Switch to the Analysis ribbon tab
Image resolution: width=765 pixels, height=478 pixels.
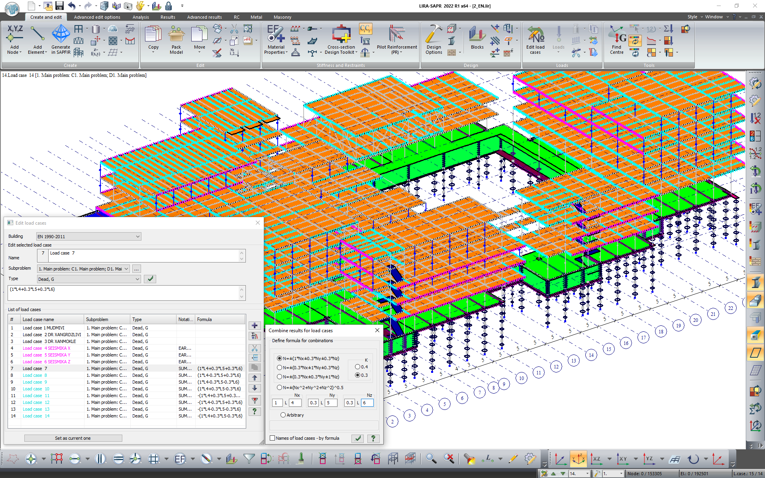[141, 17]
